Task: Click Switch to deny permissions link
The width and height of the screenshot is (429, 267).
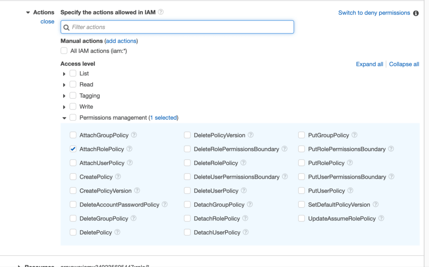Action: tap(374, 13)
